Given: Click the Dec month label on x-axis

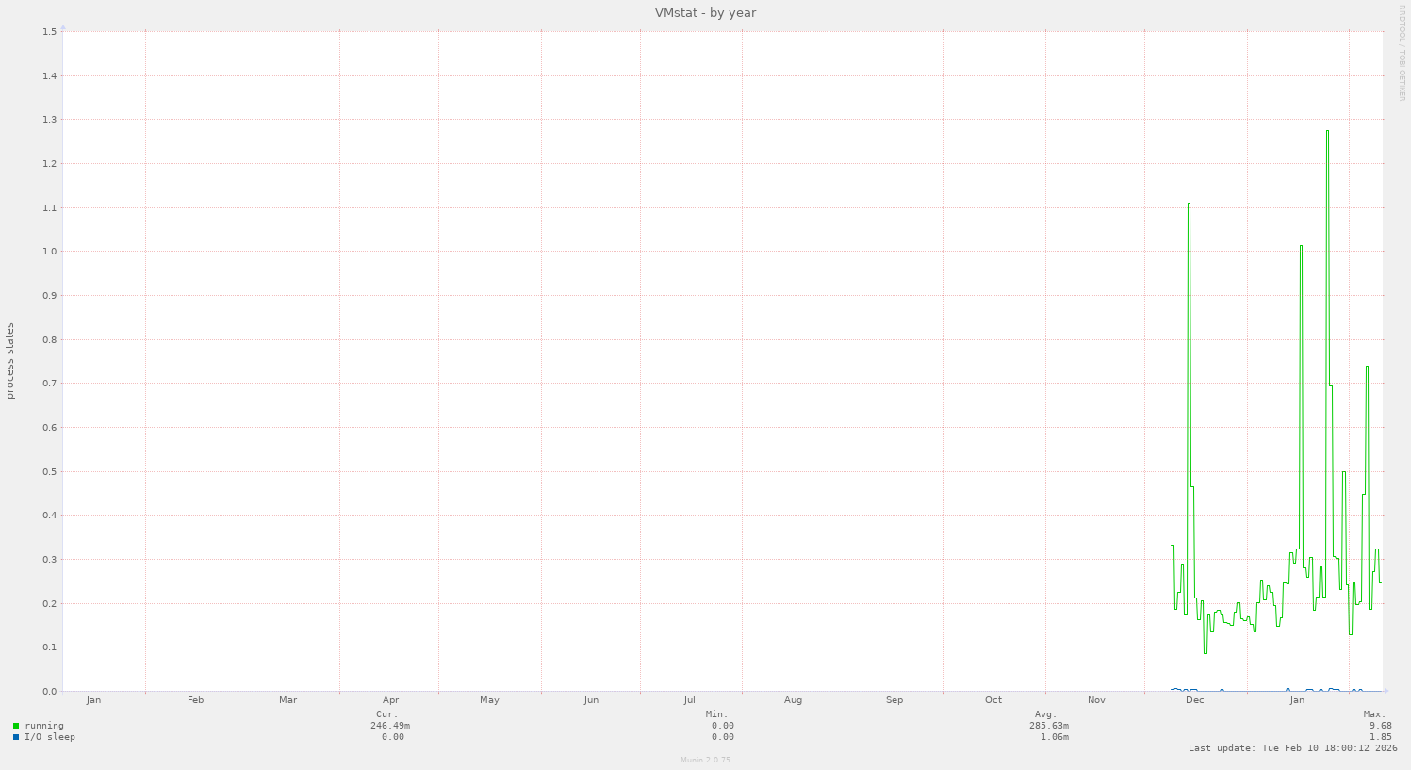Looking at the screenshot, I should [1194, 700].
